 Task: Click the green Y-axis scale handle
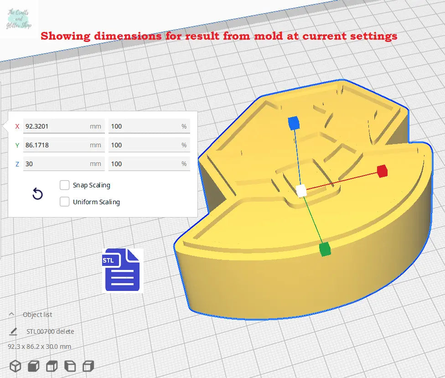(x=325, y=249)
